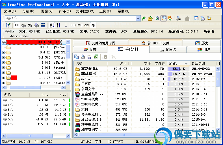Select drive E:\ in drives list
This screenshot has width=223, height=145.
point(36,110)
